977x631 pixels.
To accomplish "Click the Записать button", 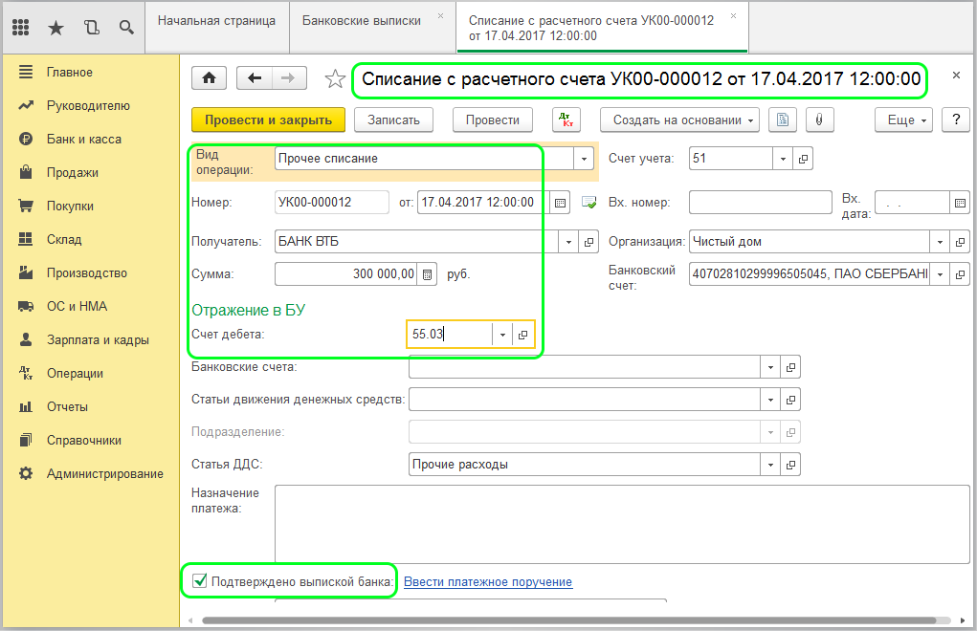I will (393, 120).
